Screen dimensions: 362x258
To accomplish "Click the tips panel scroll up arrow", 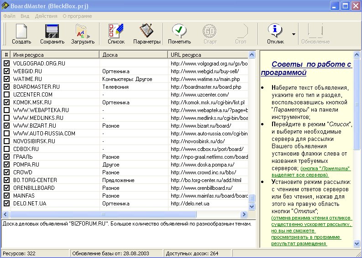I will point(357,55).
